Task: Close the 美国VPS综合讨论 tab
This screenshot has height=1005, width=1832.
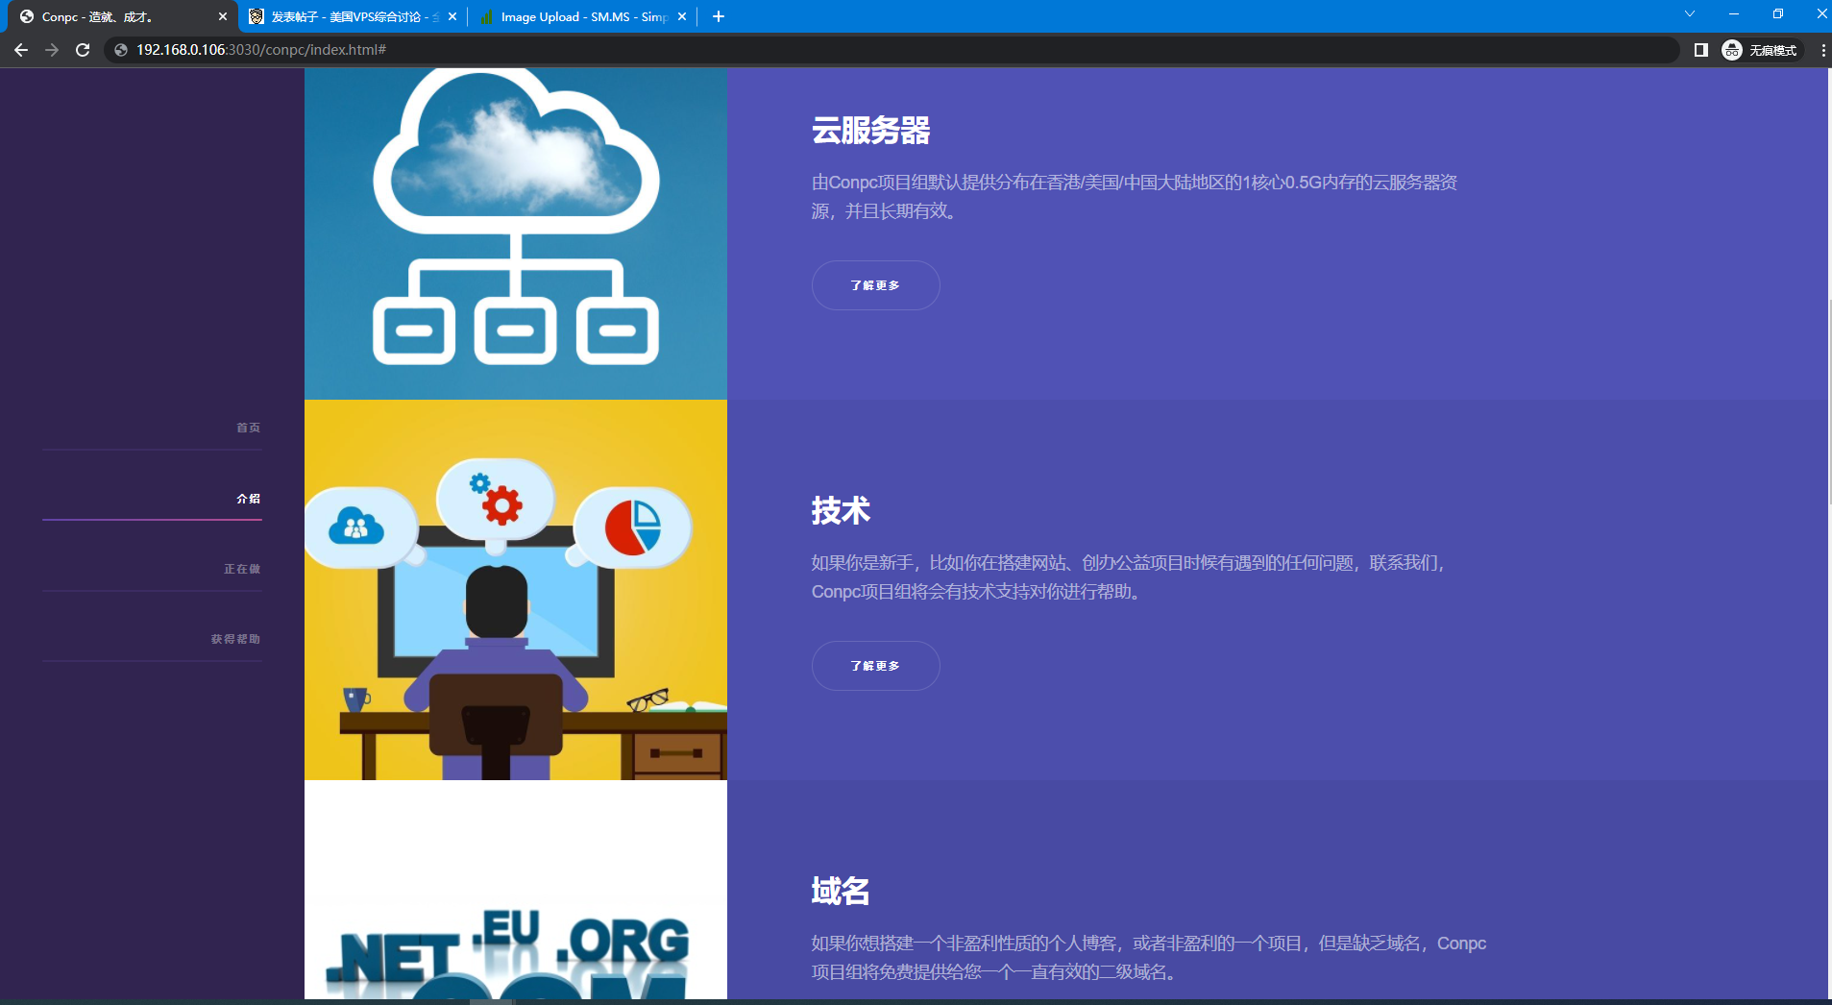Action: 452,16
